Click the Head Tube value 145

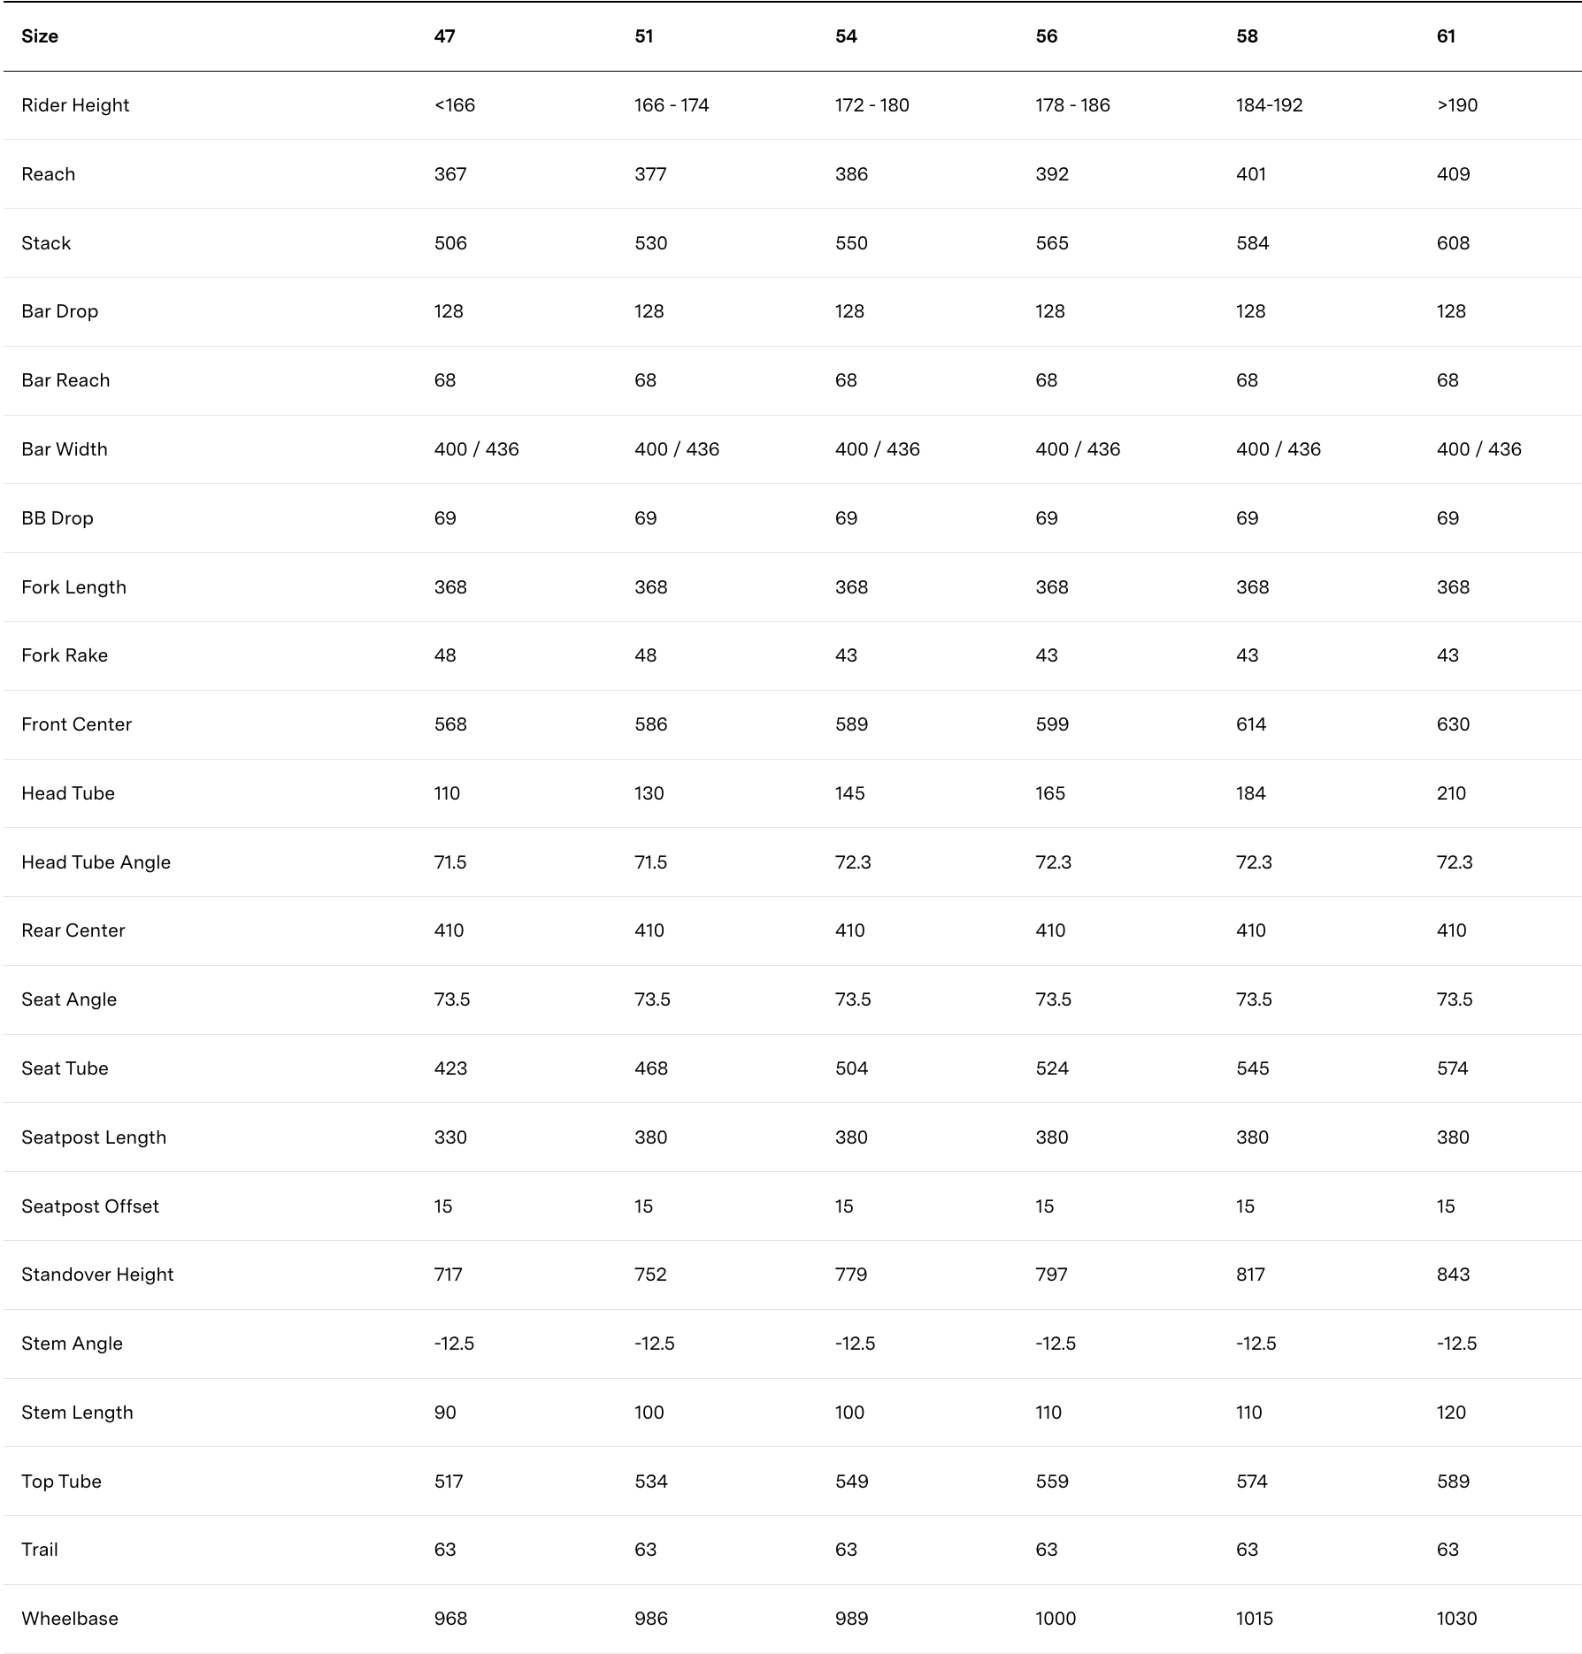click(x=849, y=793)
